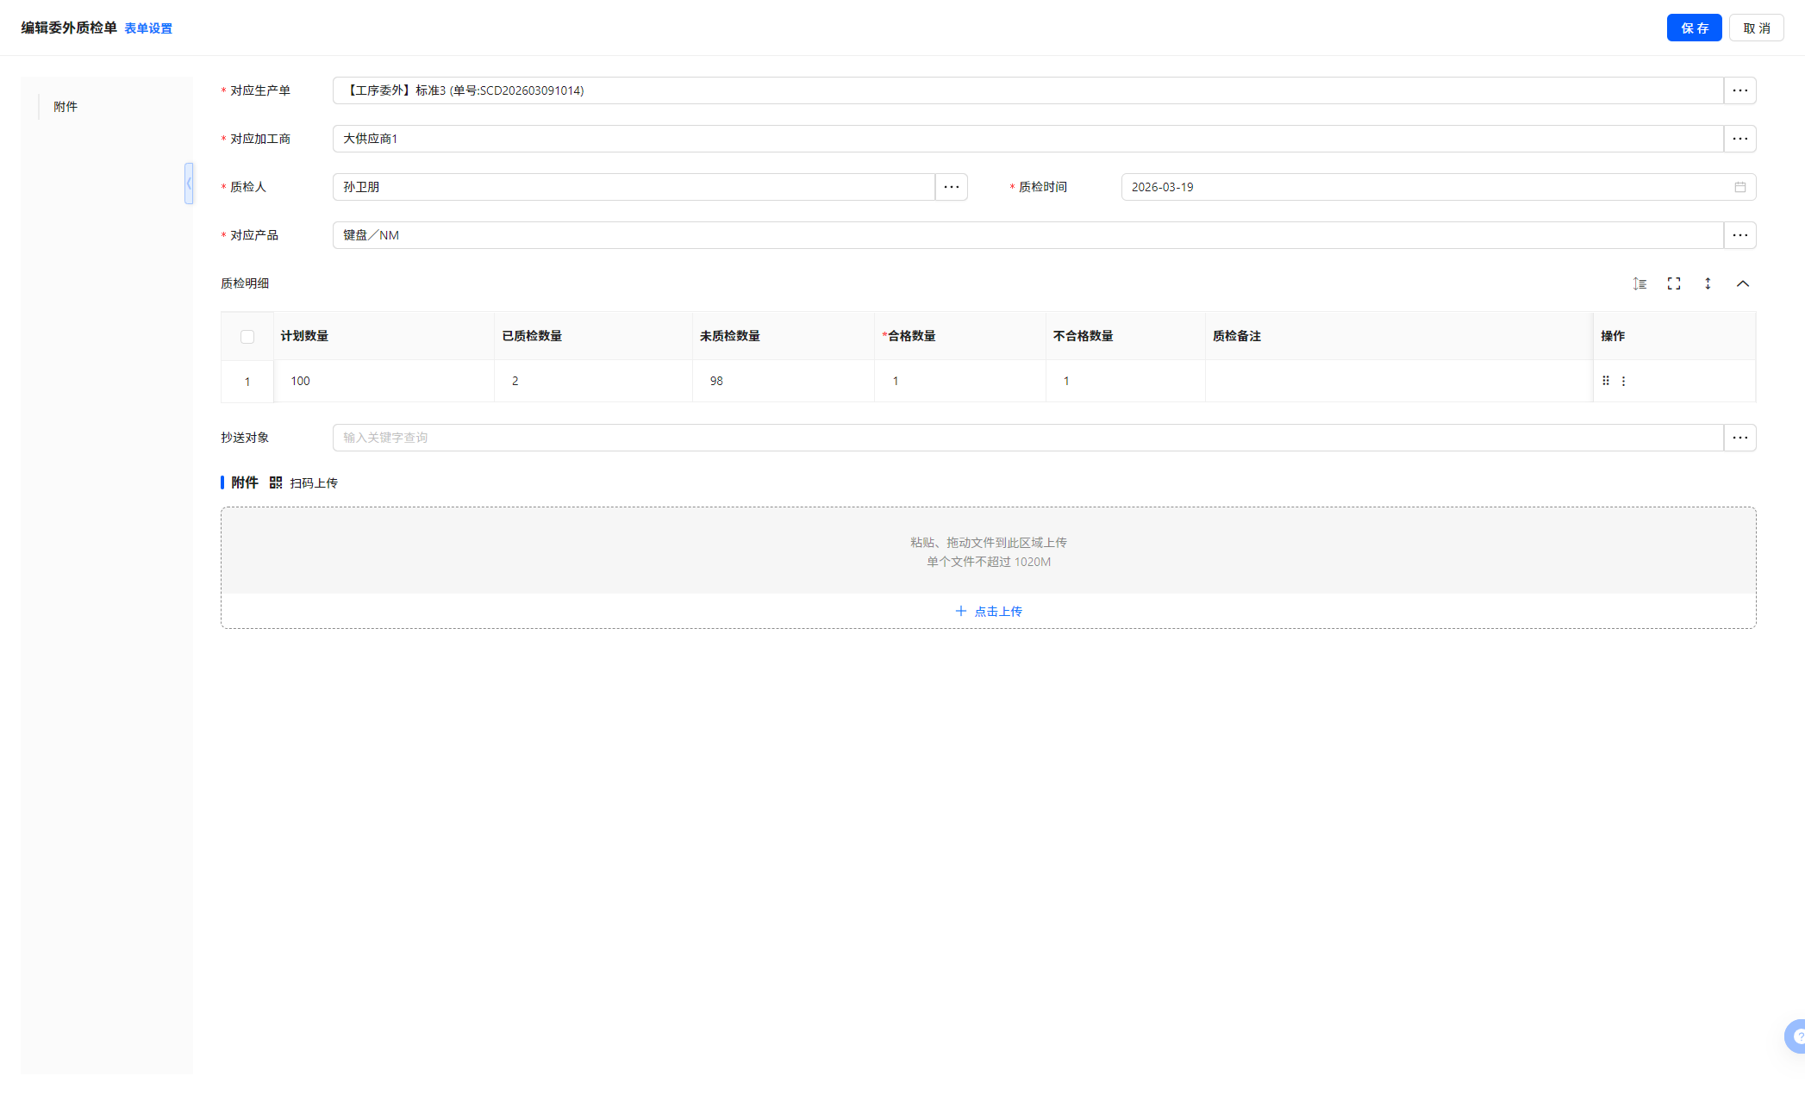Open 质检人 selector ellipsis button
The height and width of the screenshot is (1095, 1805).
951,187
